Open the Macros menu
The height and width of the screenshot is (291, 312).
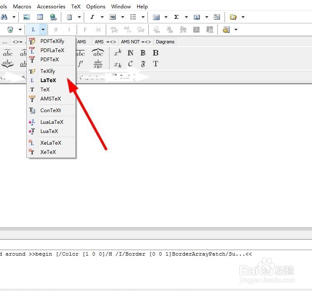pyautogui.click(x=22, y=7)
